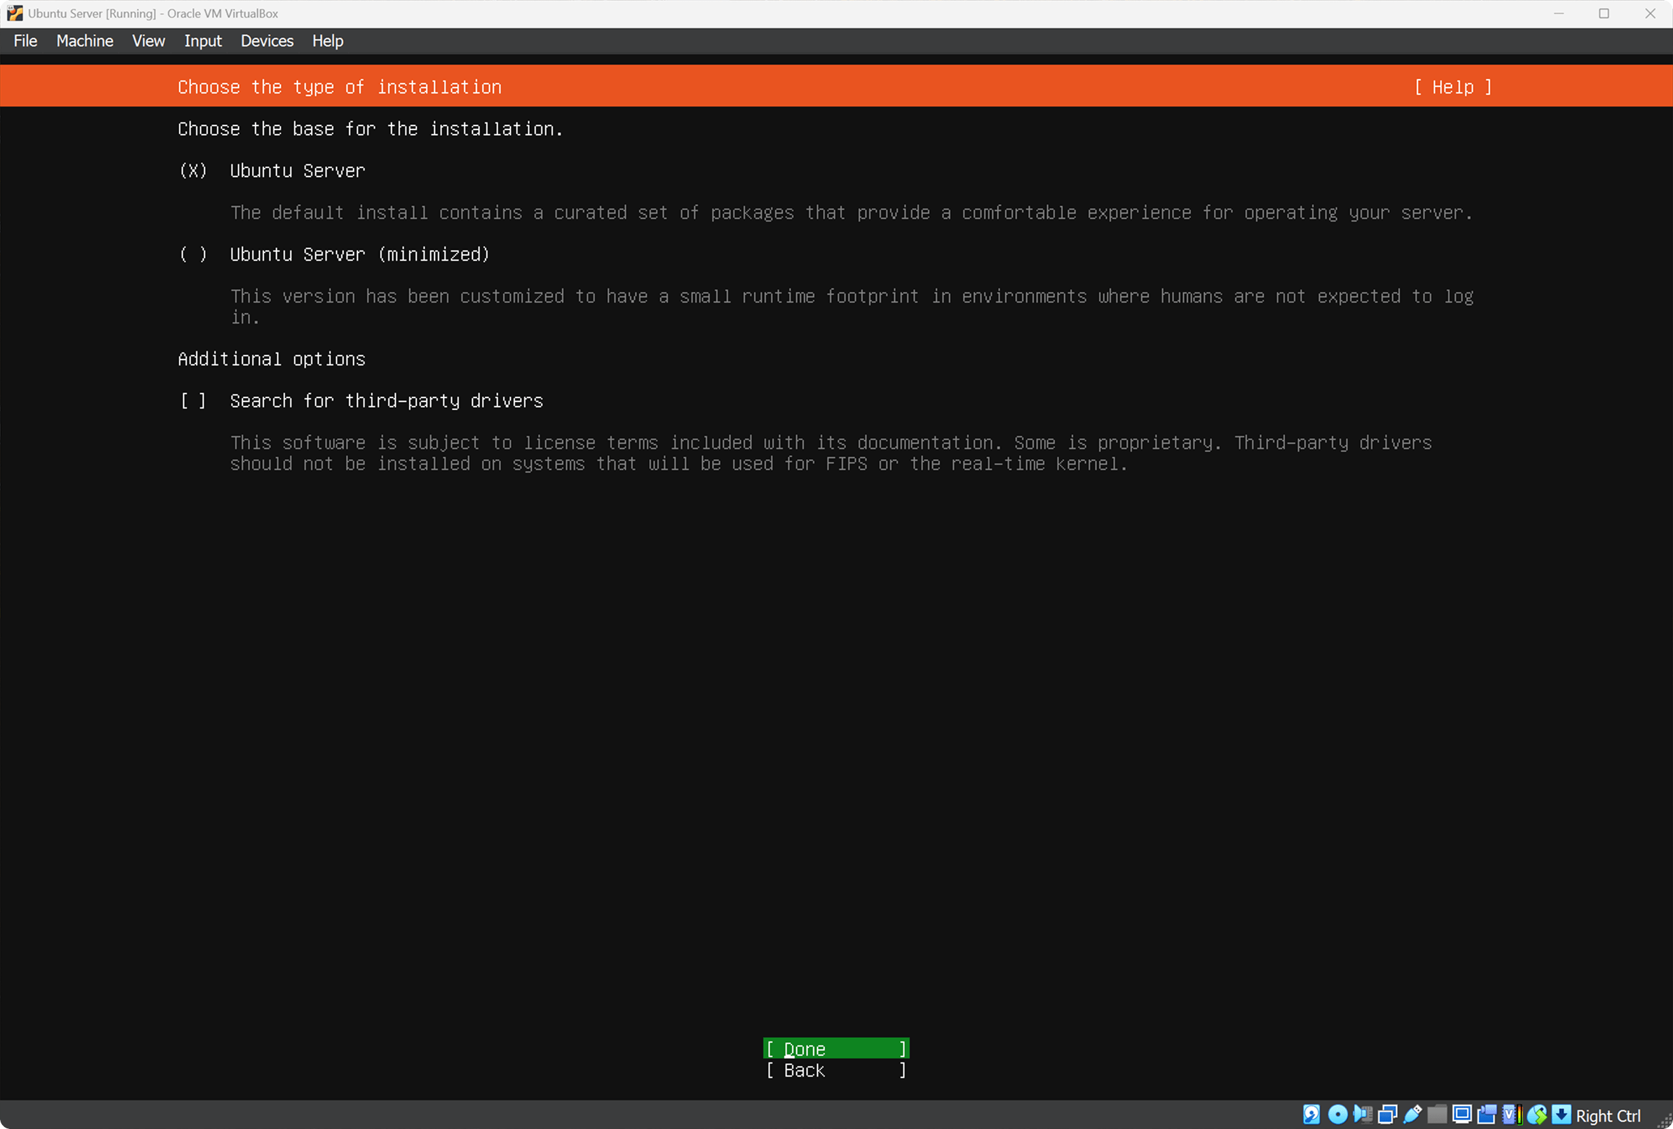Screen dimensions: 1673x1129
Task: Click the CPU virtualization status icon
Action: pos(1511,1115)
